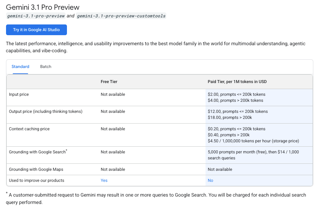Select the storage price line in Context caching
Screen dimensions: 322x213
(253, 141)
